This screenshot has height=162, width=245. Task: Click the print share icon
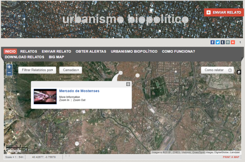coord(228,42)
